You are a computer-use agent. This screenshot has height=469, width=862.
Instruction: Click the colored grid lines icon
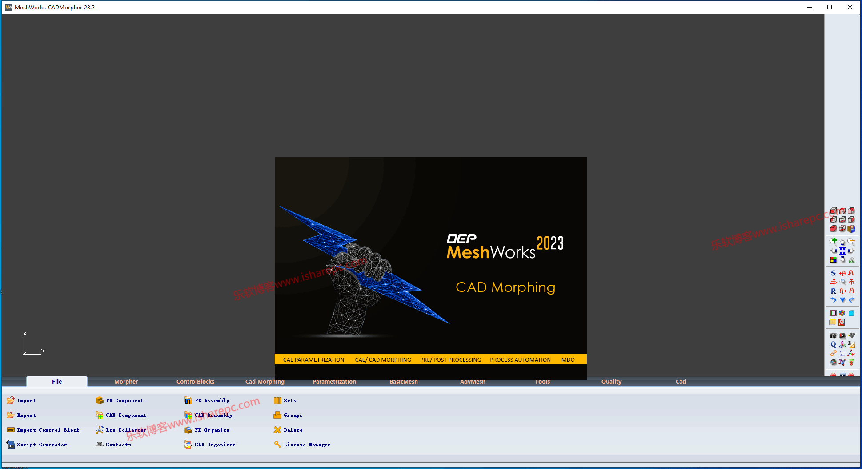click(x=834, y=313)
